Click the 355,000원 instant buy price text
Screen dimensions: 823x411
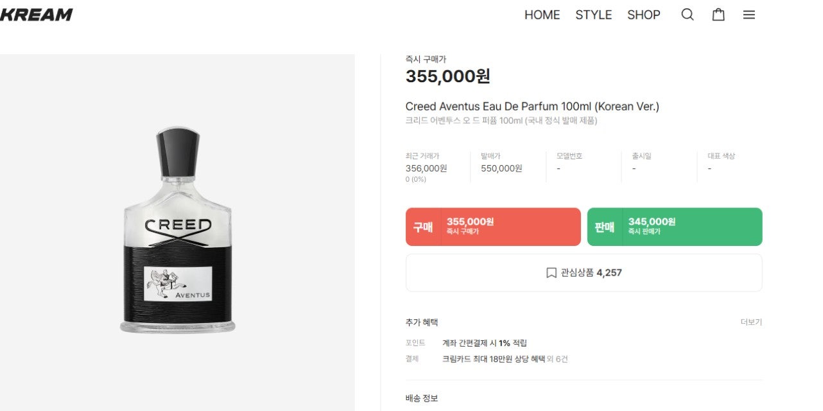[449, 76]
